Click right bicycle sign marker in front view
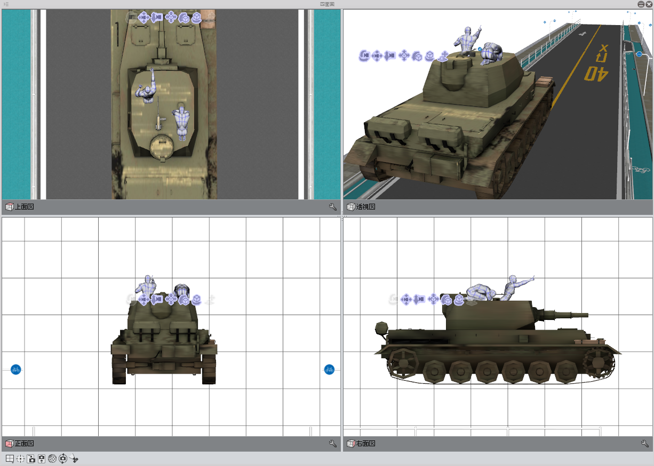This screenshot has height=466, width=654. click(329, 369)
